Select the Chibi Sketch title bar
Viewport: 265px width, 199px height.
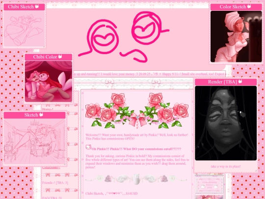pos(24,7)
